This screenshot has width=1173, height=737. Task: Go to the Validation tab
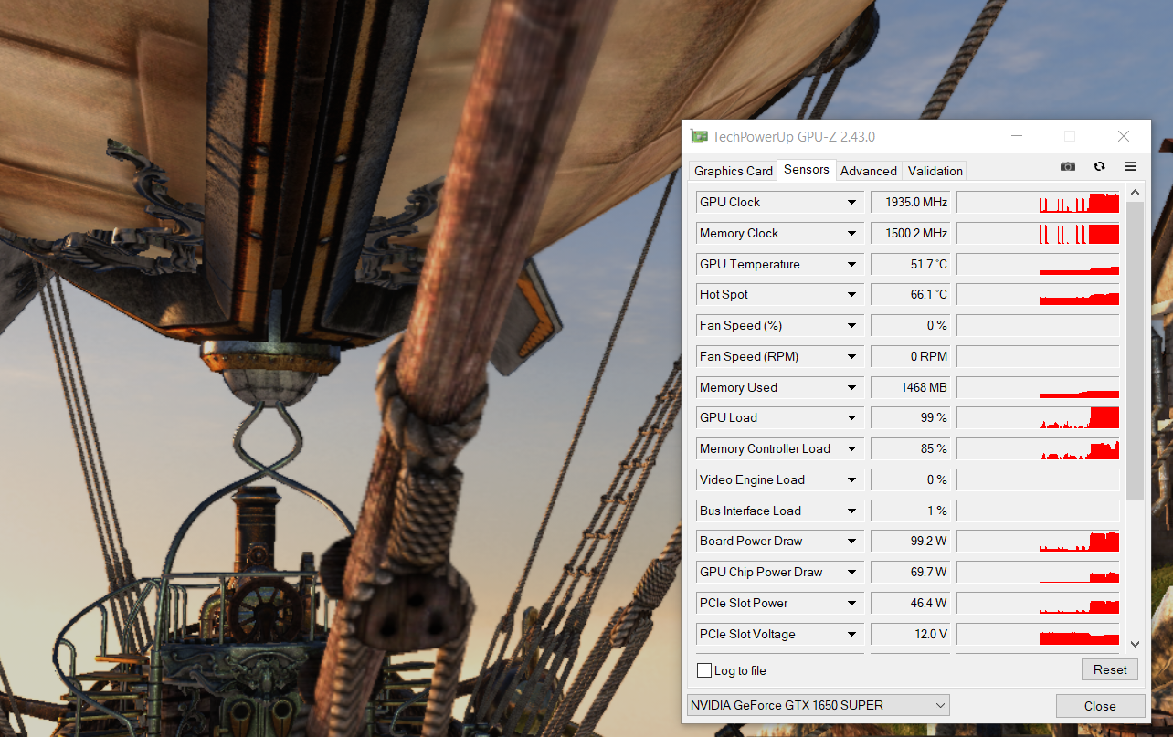click(x=935, y=171)
